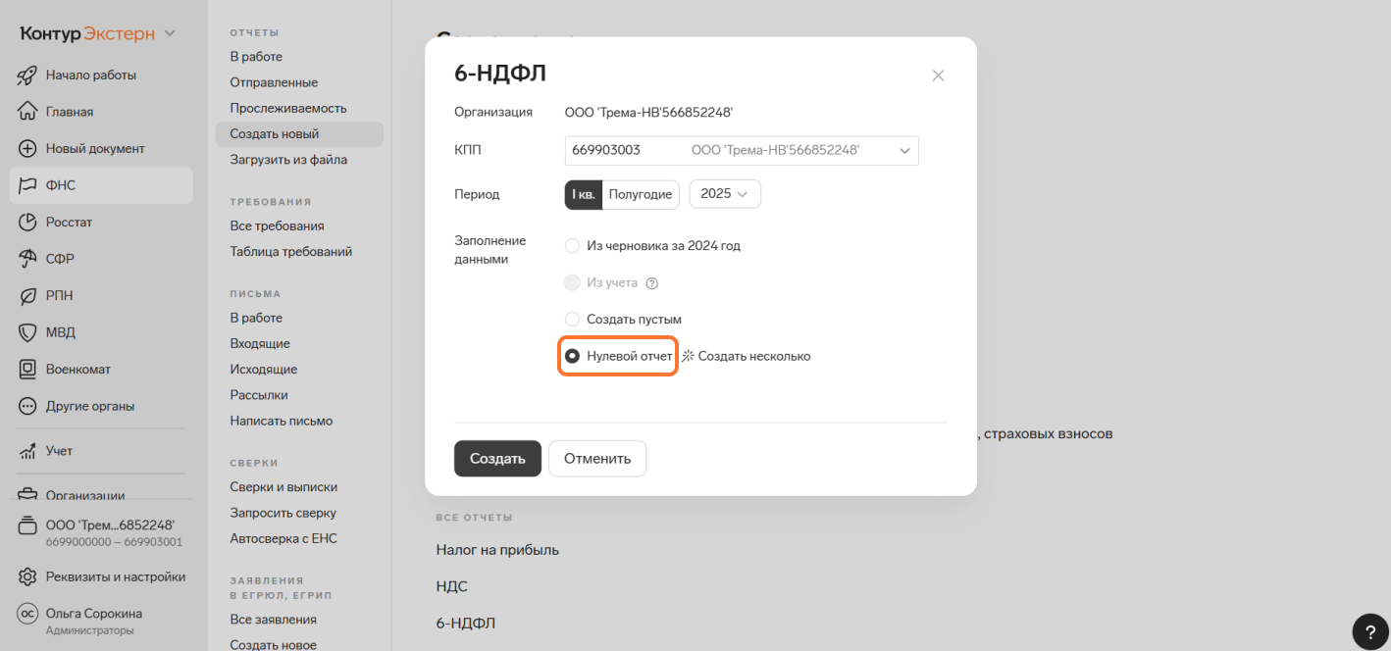
Task: Click the organization icon beside ООО 'Трем...6852248'
Action: point(27,526)
